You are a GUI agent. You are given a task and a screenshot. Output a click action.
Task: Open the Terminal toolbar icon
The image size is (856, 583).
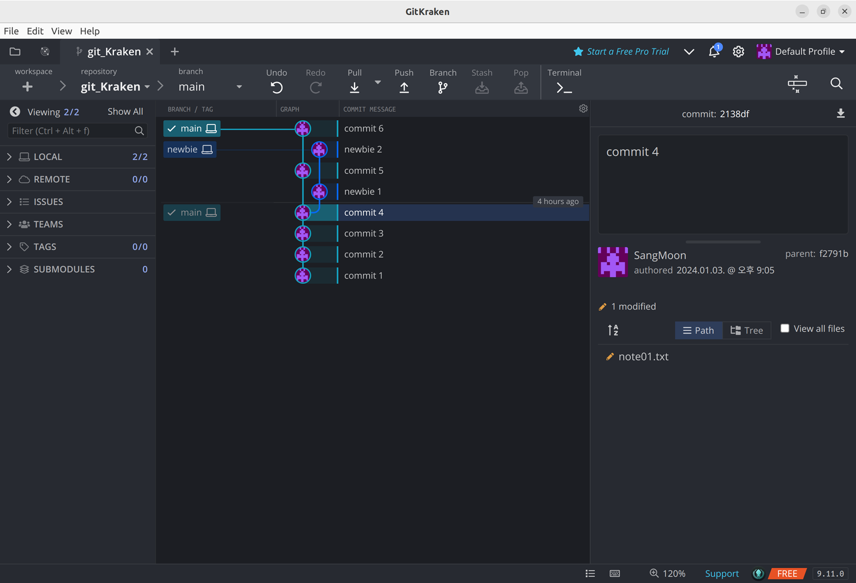tap(564, 88)
